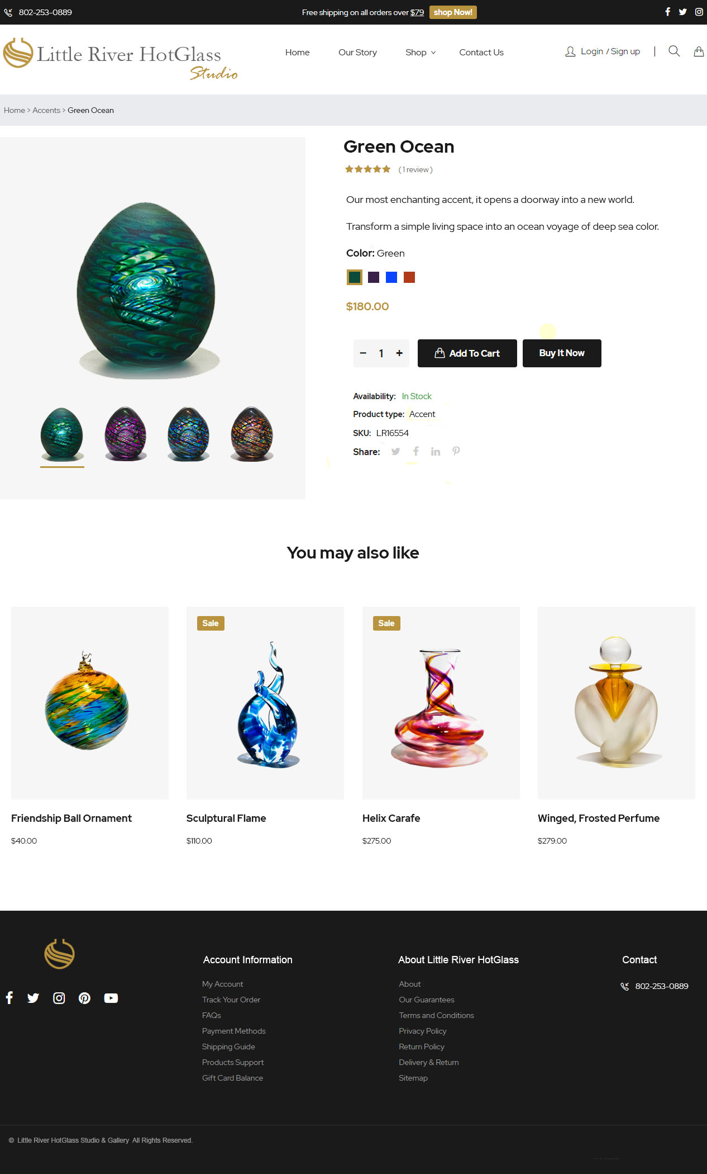Viewport: 707px width, 1174px height.
Task: Go to Contact Us page
Action: [x=481, y=52]
